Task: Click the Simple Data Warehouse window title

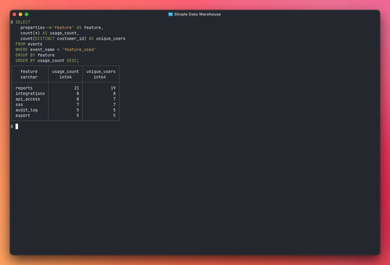Action: [197, 14]
